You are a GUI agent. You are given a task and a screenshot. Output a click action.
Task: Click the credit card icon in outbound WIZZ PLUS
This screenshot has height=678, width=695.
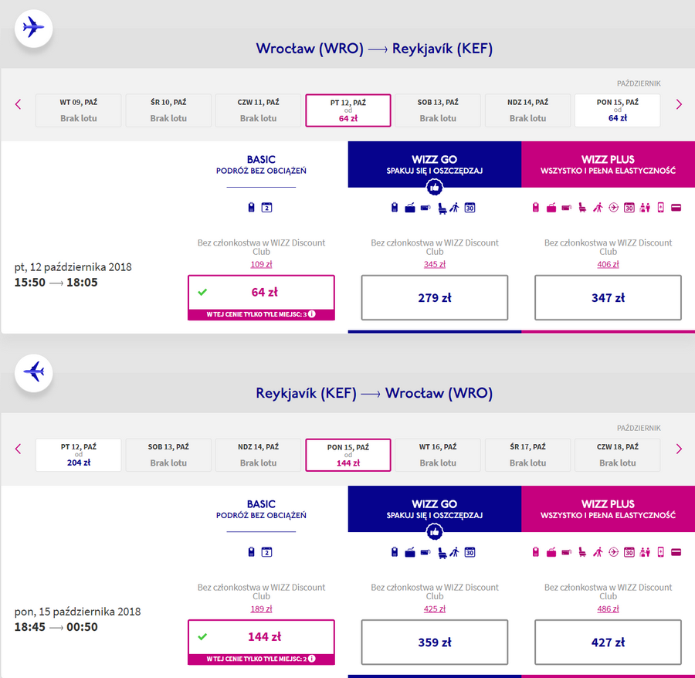[x=676, y=208]
